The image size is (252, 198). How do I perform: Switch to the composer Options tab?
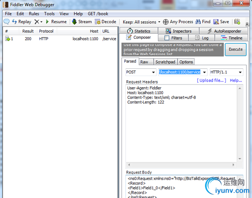point(186,62)
